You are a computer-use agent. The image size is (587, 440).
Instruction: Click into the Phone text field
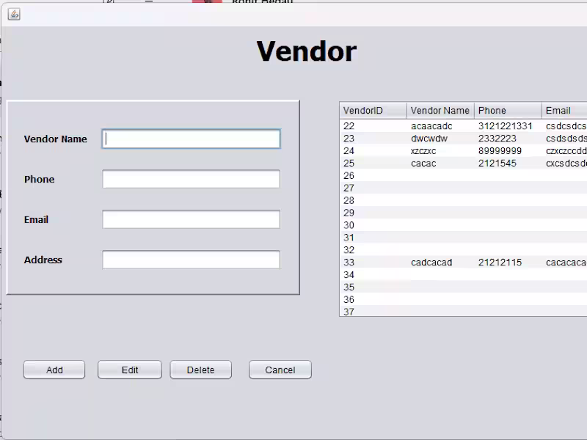(191, 179)
